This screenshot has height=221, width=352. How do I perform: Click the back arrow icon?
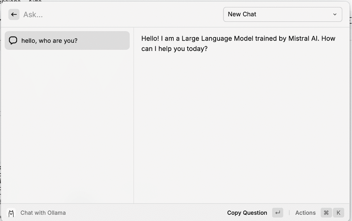(x=14, y=14)
